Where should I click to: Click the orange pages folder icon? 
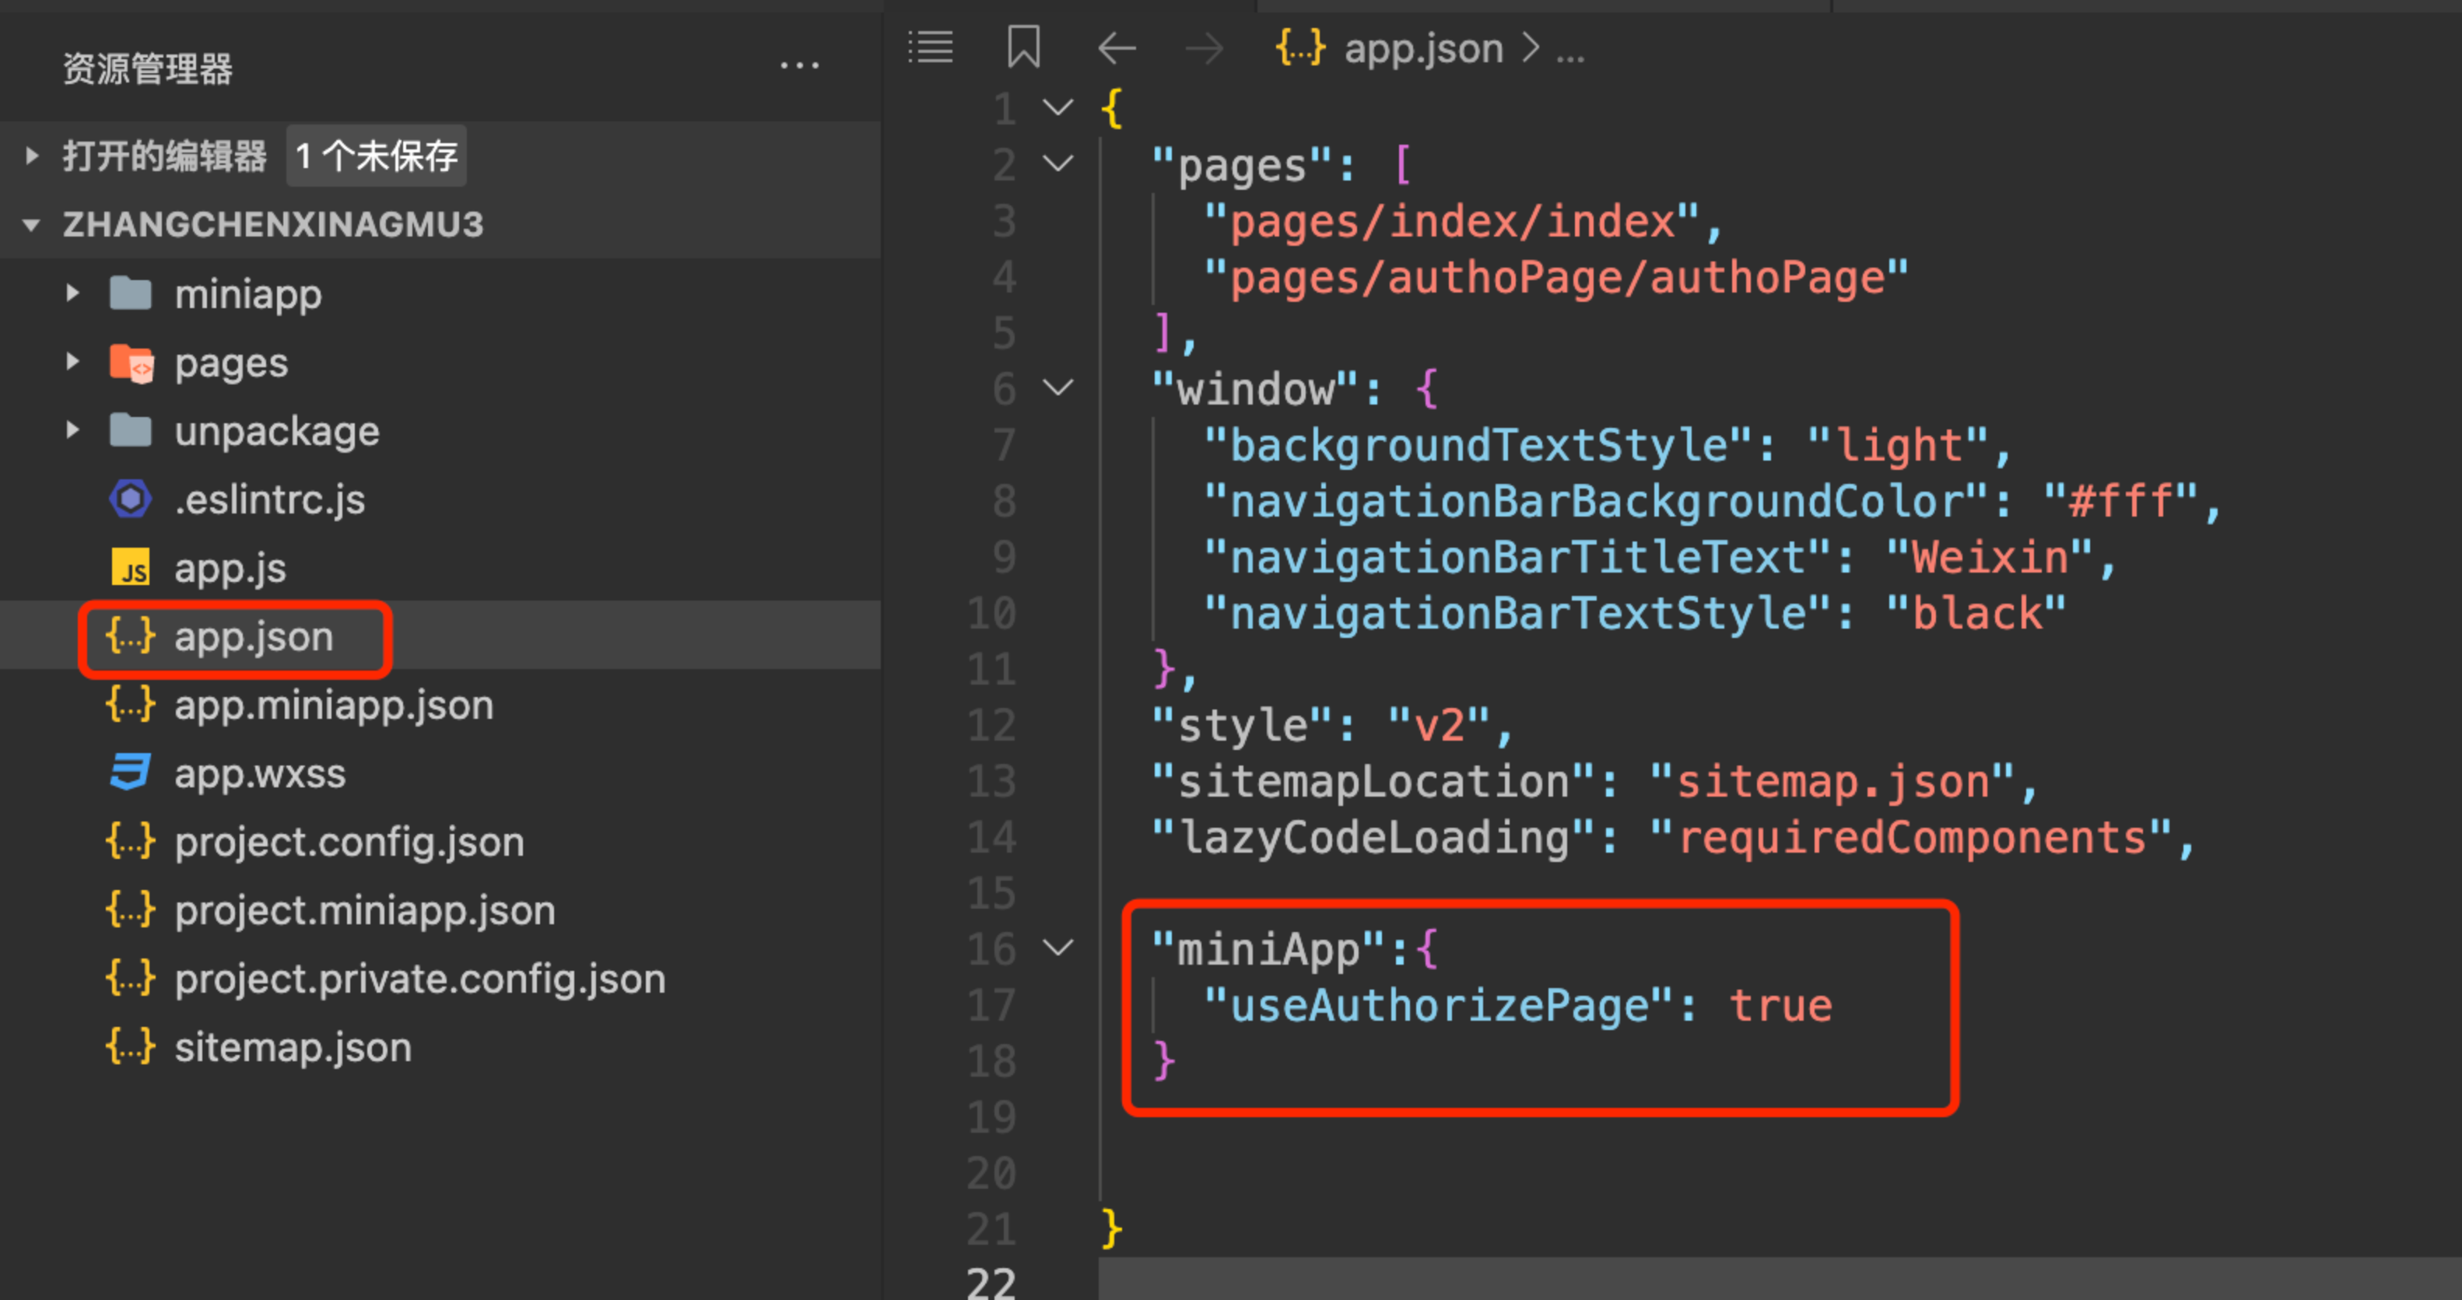click(x=131, y=363)
